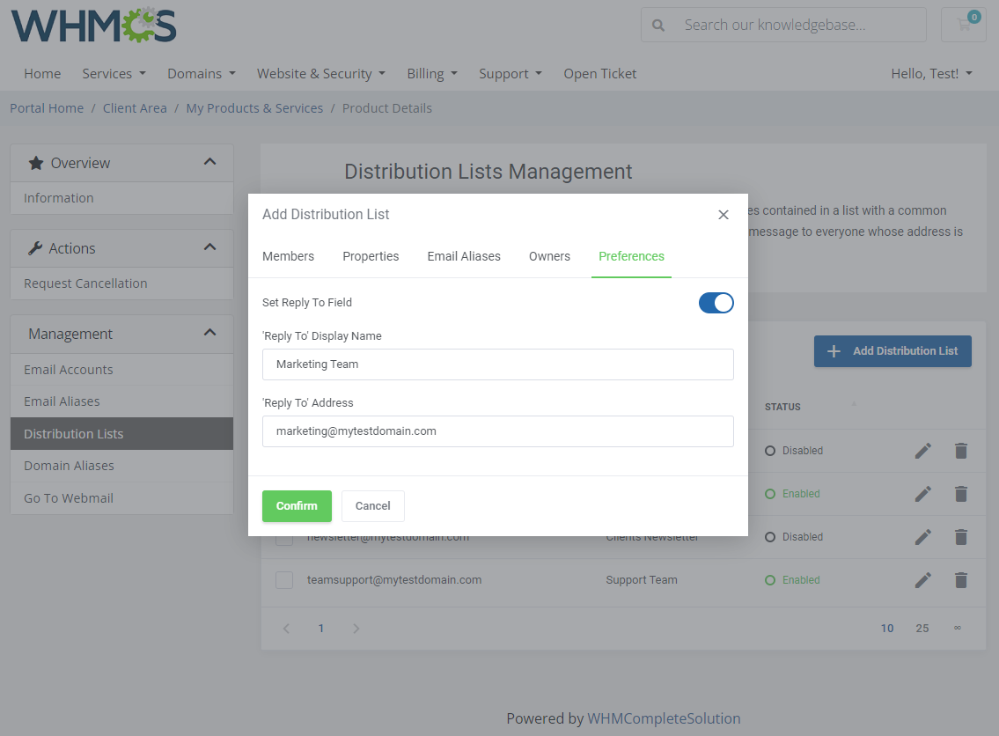Click inside the 'Reply To' Address field

click(x=497, y=431)
